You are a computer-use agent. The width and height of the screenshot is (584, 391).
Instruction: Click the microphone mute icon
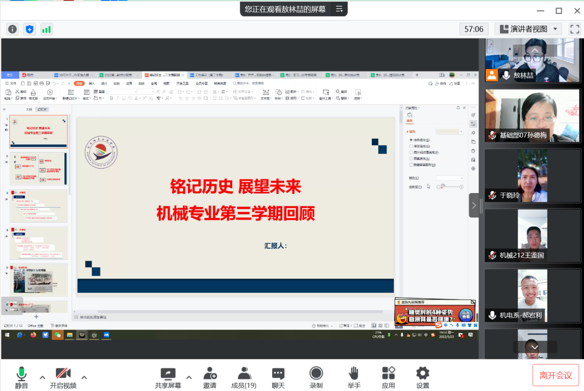click(x=21, y=374)
